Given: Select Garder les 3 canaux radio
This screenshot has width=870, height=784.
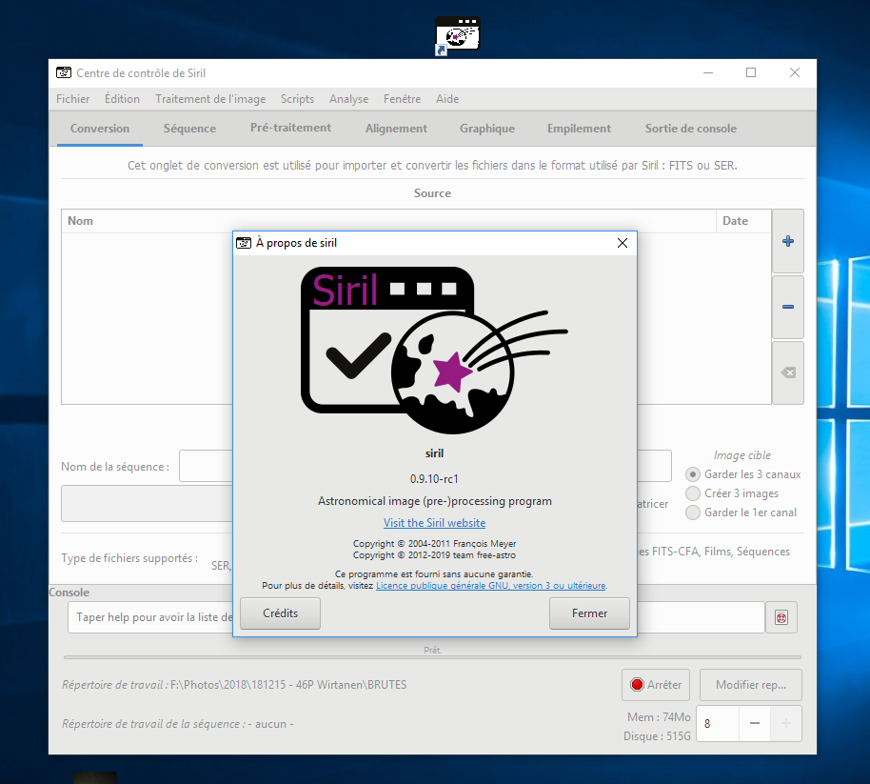Looking at the screenshot, I should click(692, 474).
